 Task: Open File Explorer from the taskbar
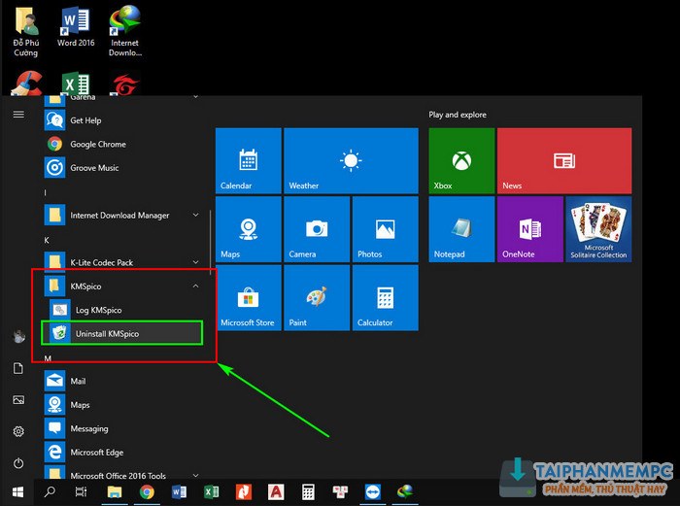tap(115, 492)
